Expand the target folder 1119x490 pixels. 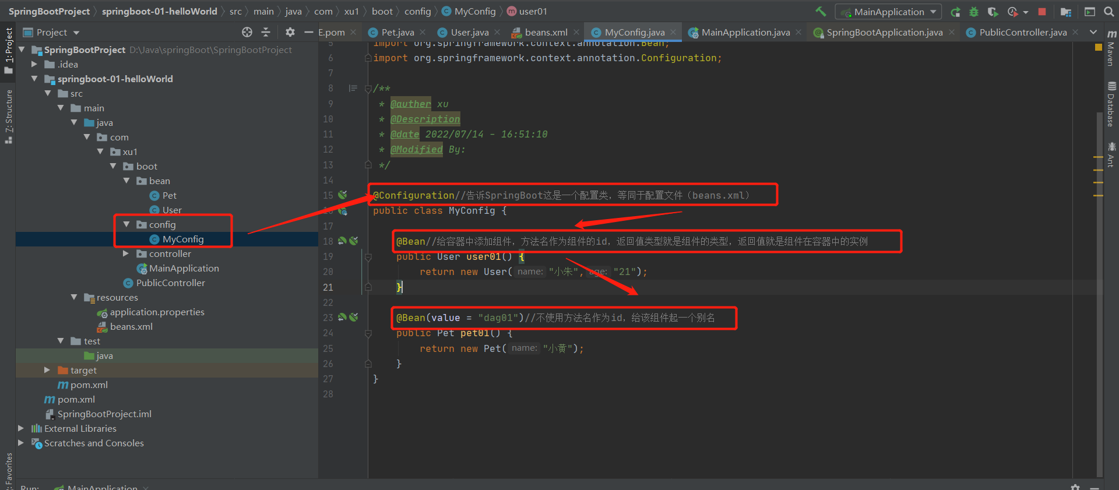coord(47,370)
